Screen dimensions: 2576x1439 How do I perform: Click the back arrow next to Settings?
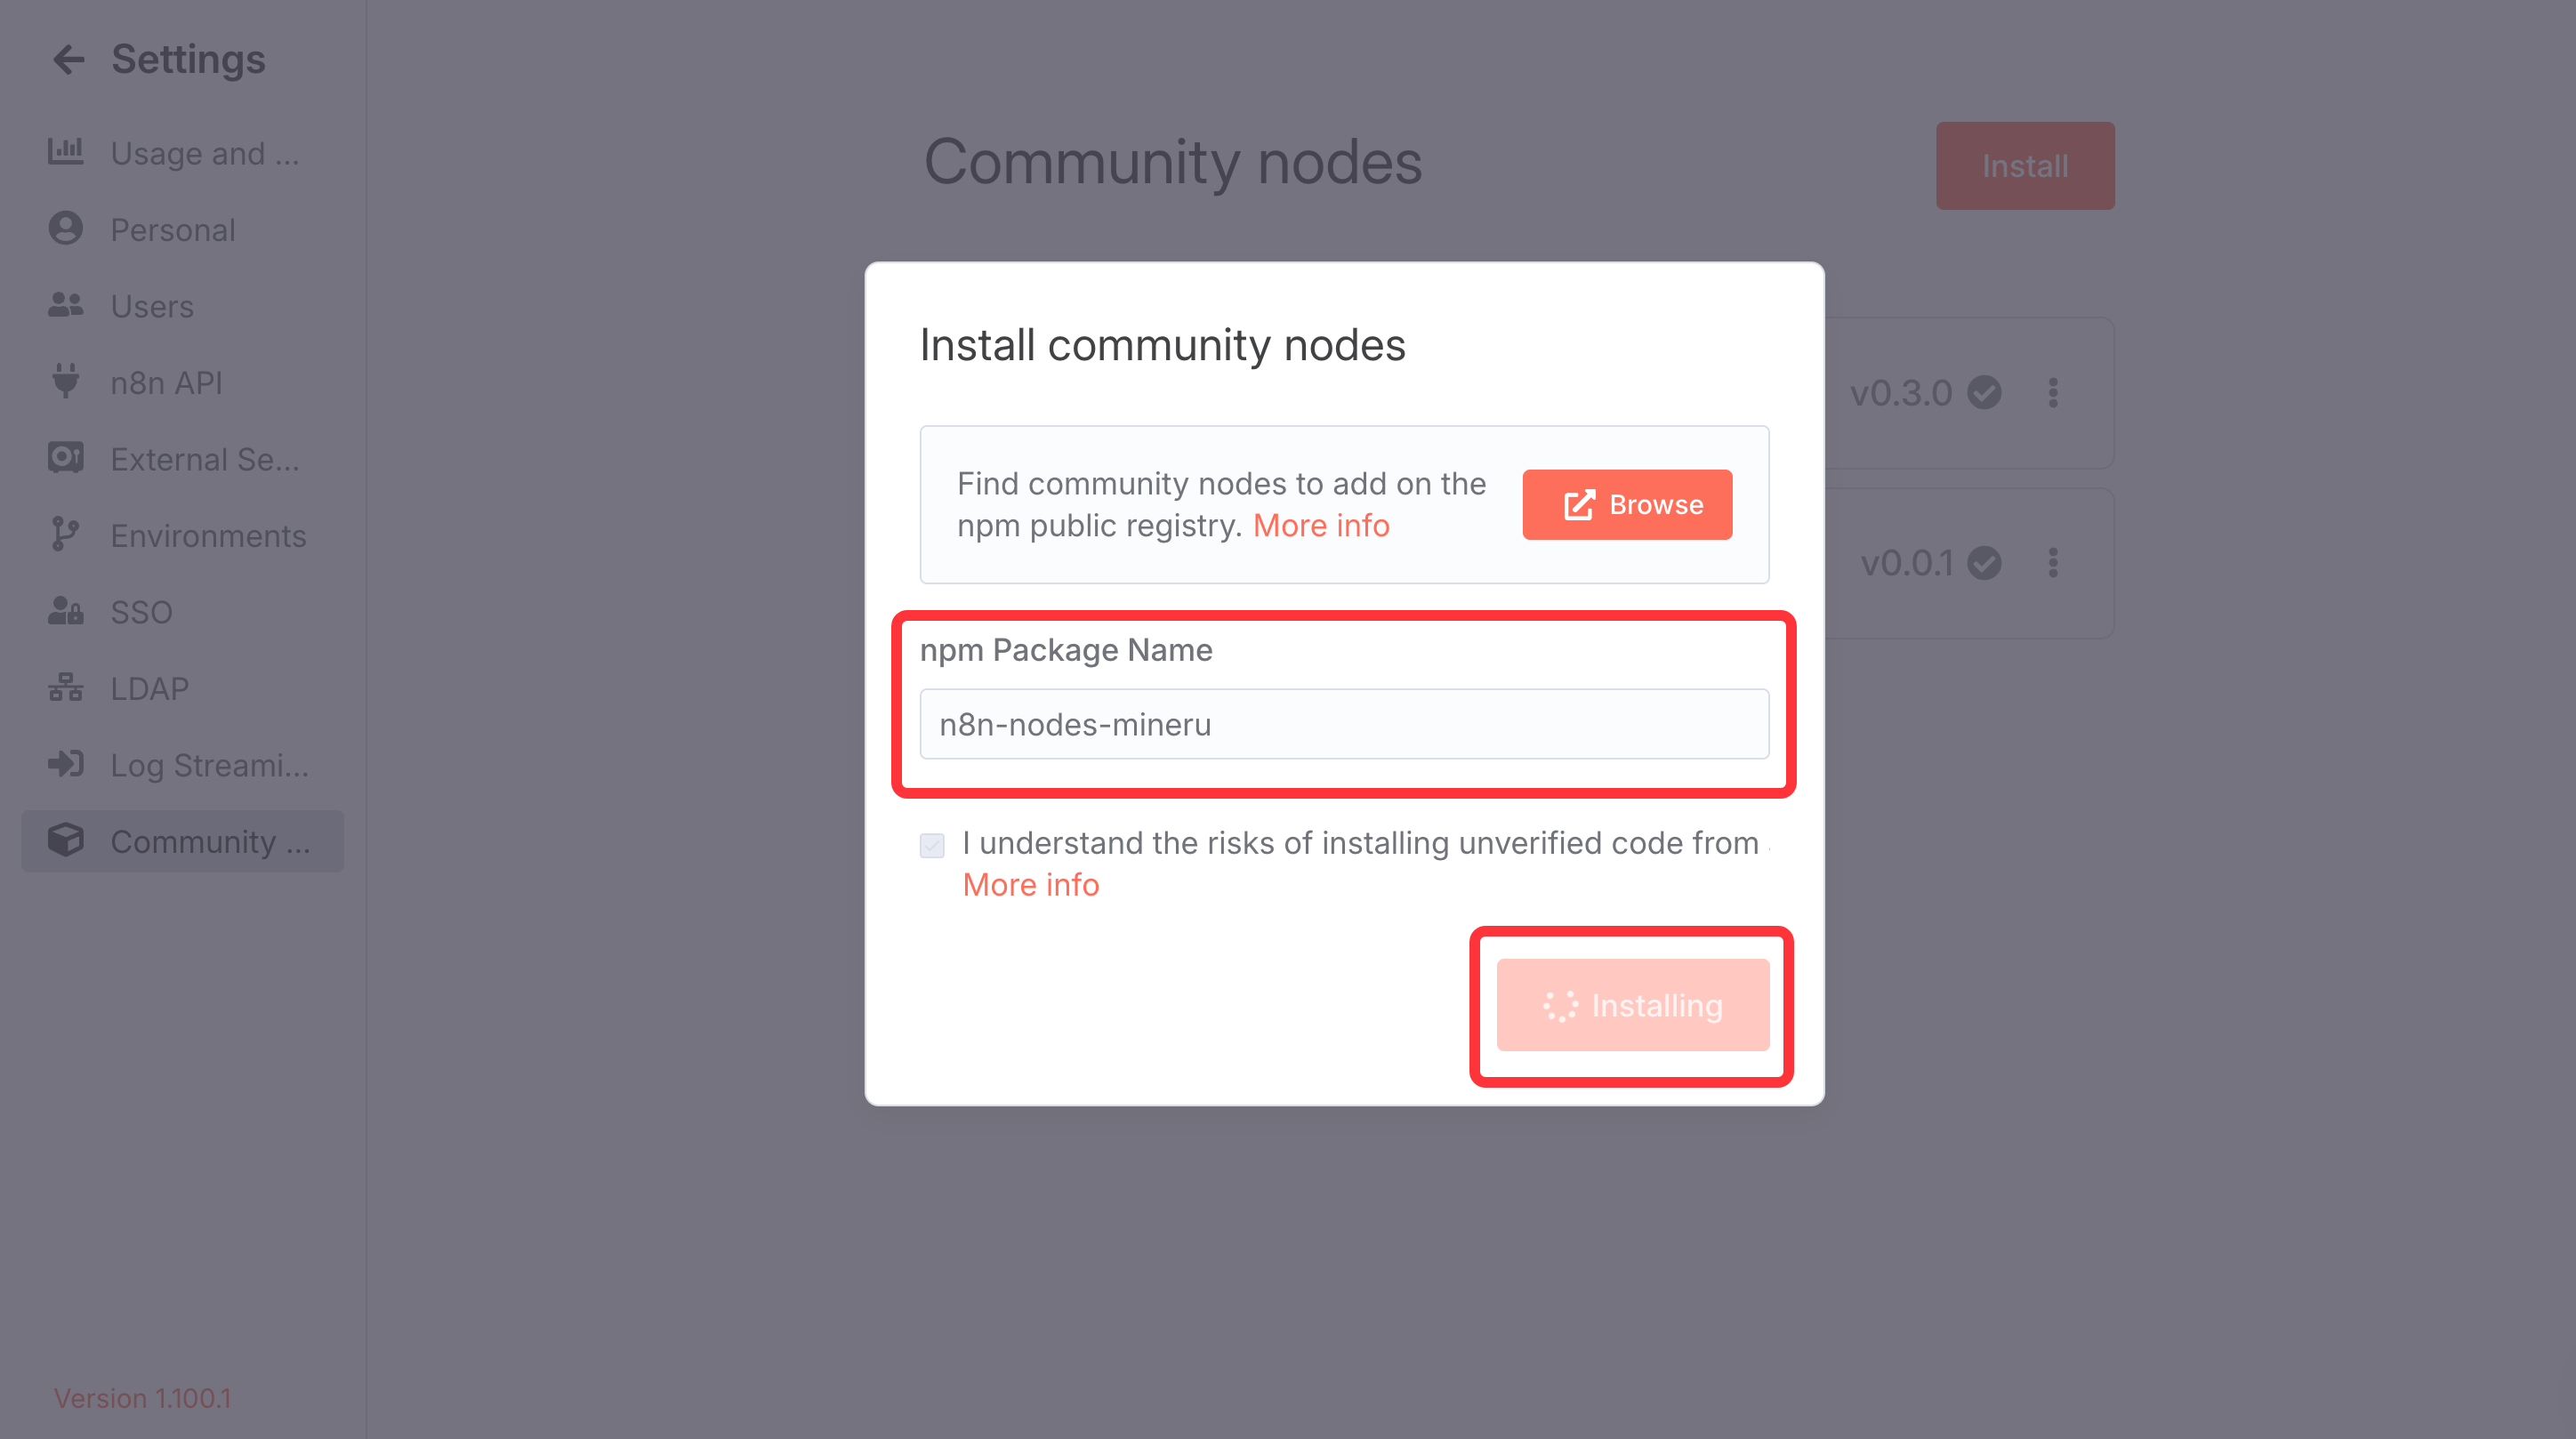(x=68, y=60)
